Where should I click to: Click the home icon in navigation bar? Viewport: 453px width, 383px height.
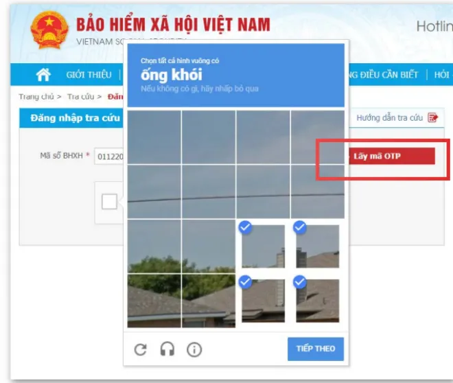(43, 75)
